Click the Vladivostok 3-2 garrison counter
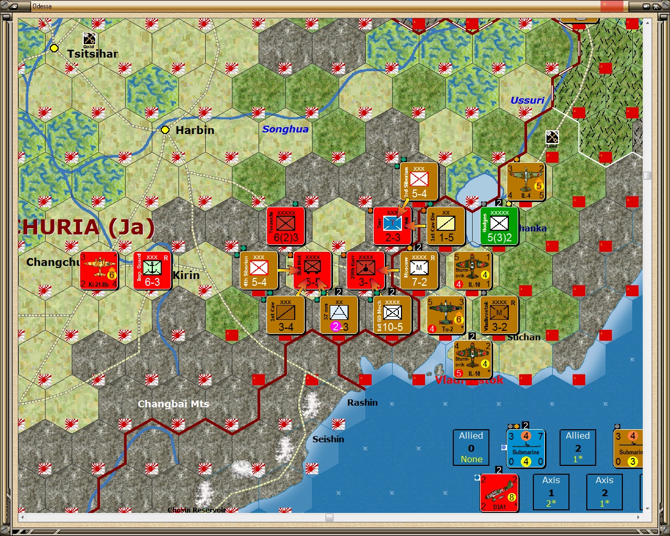 (x=499, y=315)
